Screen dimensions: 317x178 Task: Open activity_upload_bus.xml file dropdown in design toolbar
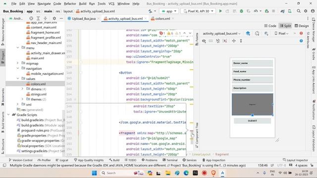(222, 34)
